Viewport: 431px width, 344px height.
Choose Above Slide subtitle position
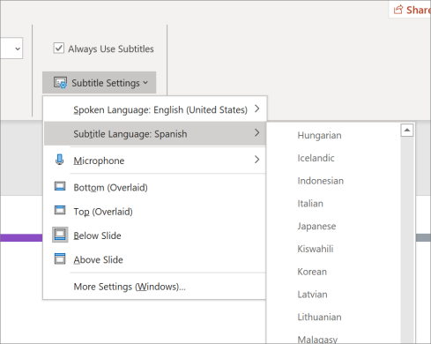click(155, 259)
